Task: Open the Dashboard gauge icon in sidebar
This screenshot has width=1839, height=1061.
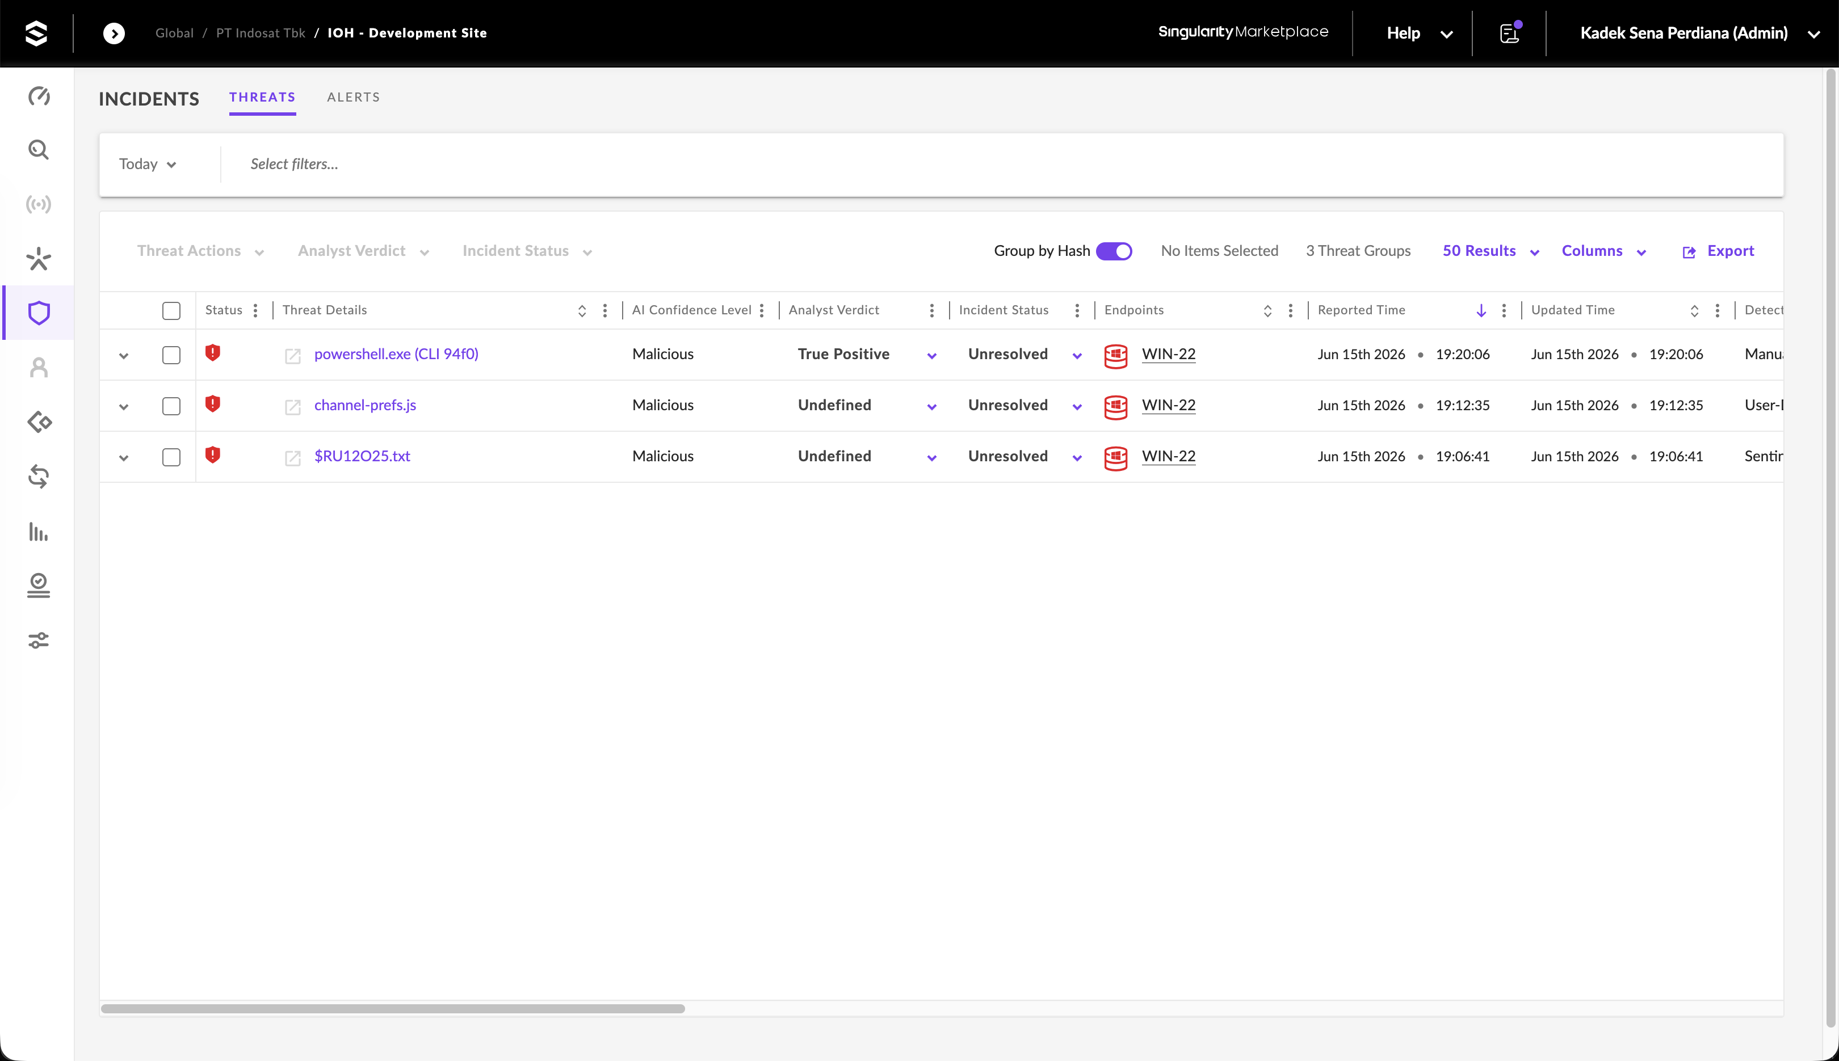Action: tap(39, 95)
